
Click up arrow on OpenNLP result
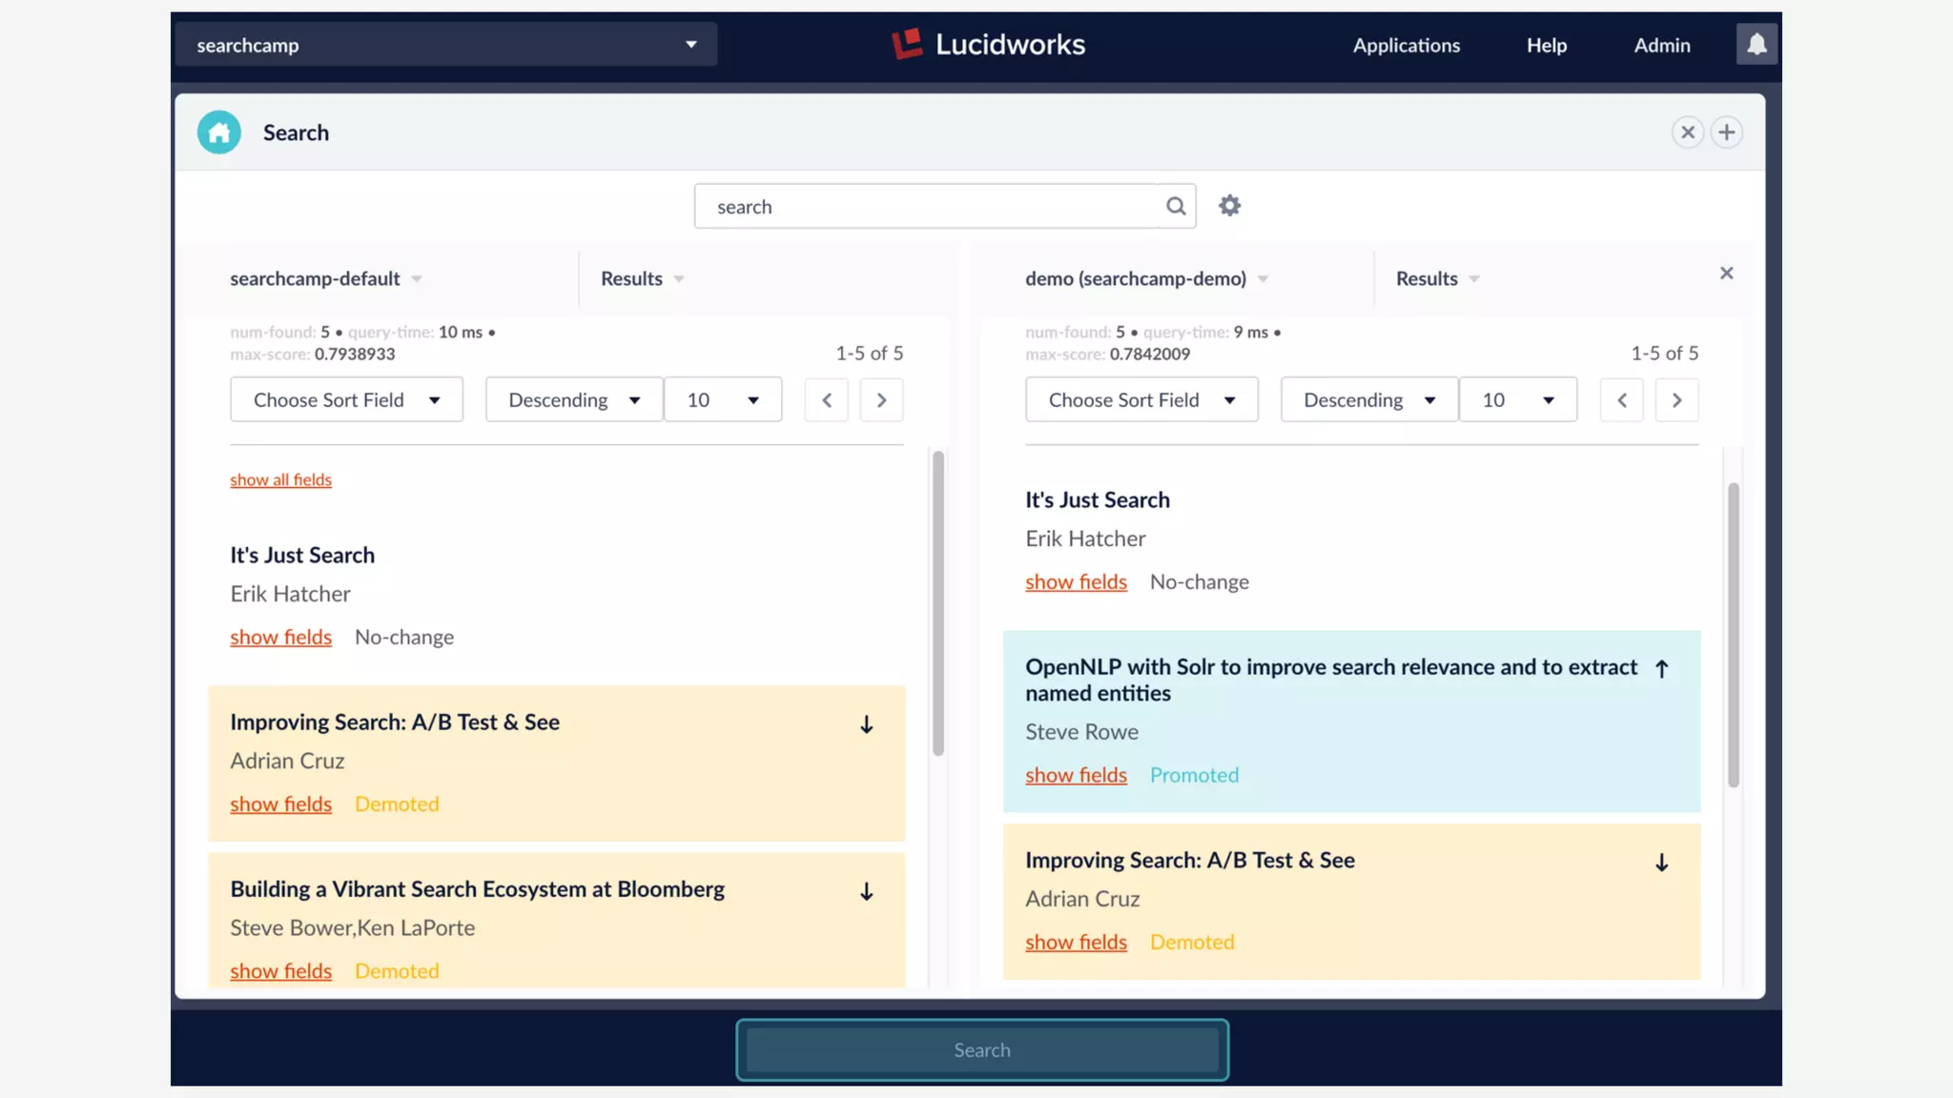(x=1661, y=669)
